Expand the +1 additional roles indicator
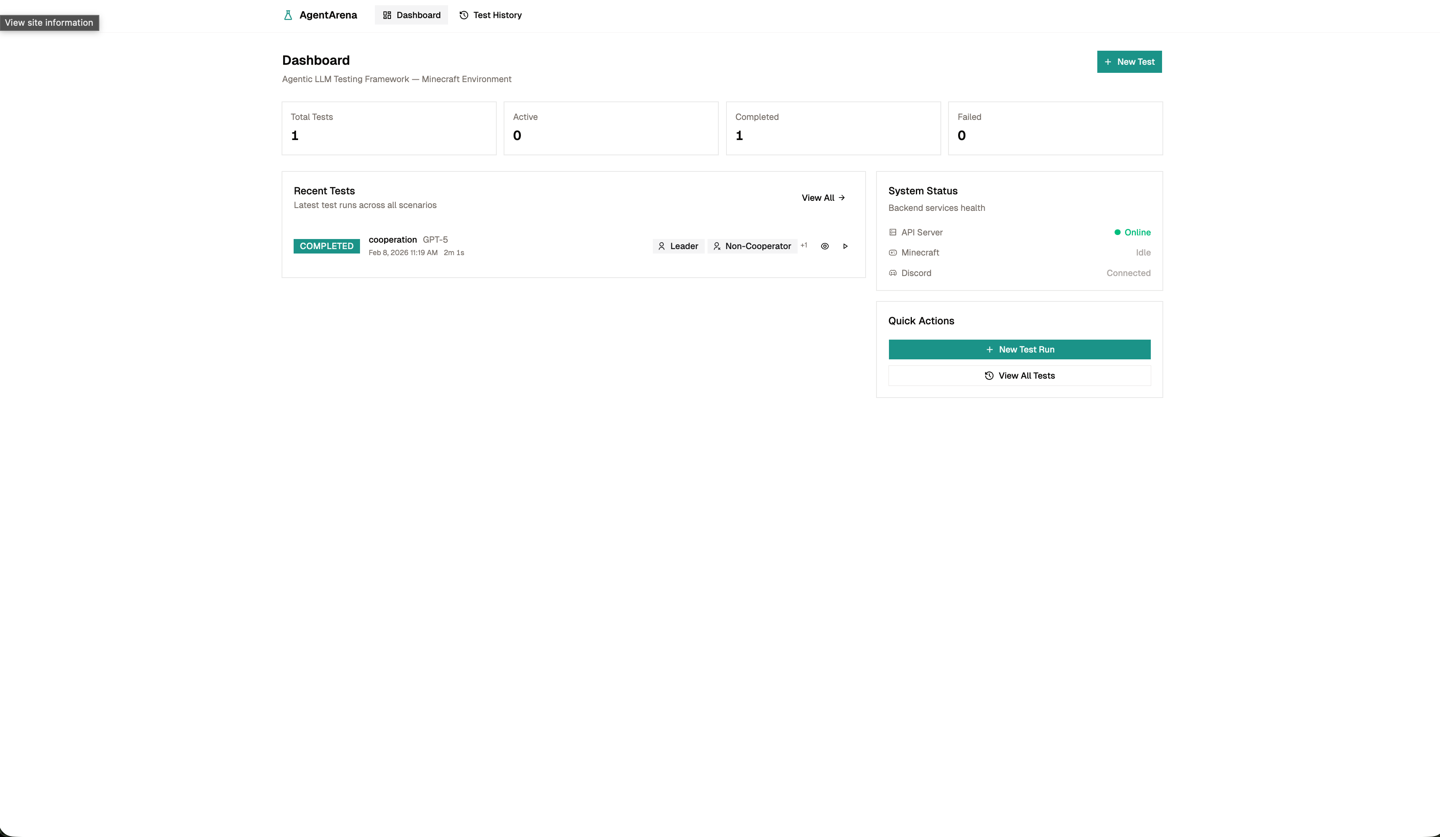 click(804, 245)
